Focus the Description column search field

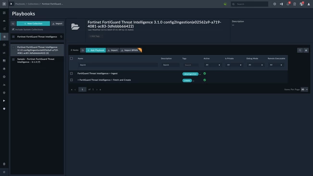[x=170, y=65]
